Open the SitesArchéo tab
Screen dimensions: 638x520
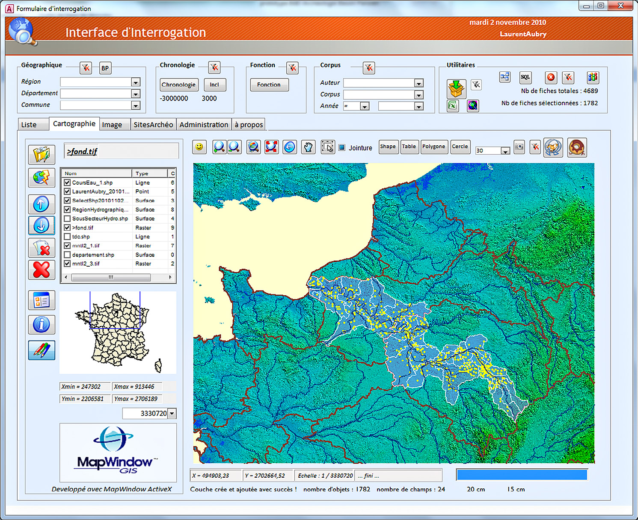click(153, 124)
